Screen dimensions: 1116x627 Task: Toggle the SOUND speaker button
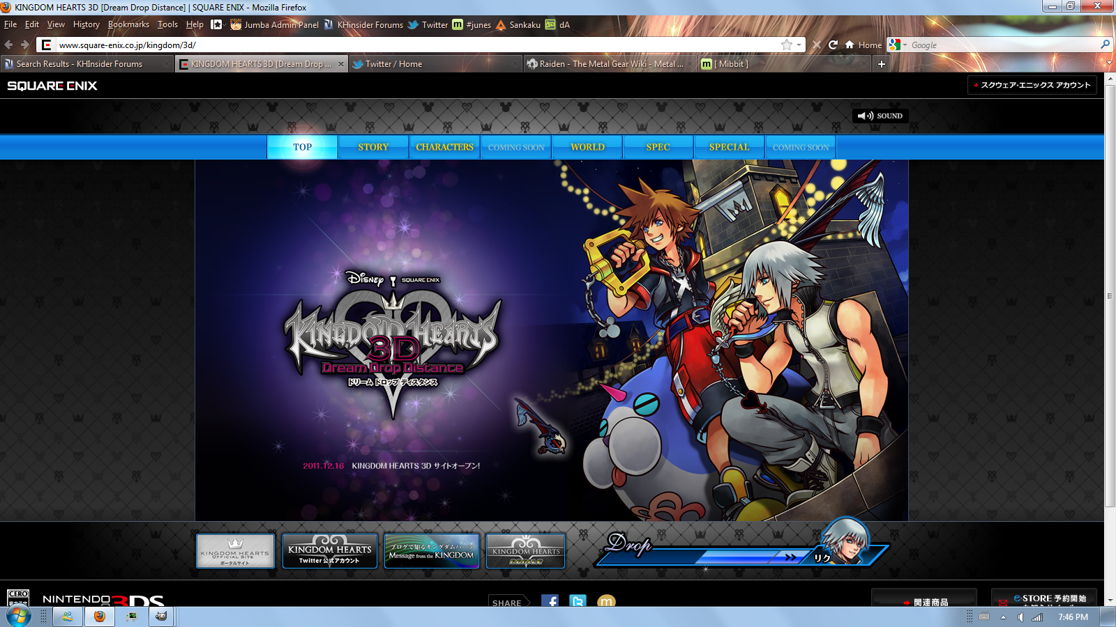[x=880, y=116]
